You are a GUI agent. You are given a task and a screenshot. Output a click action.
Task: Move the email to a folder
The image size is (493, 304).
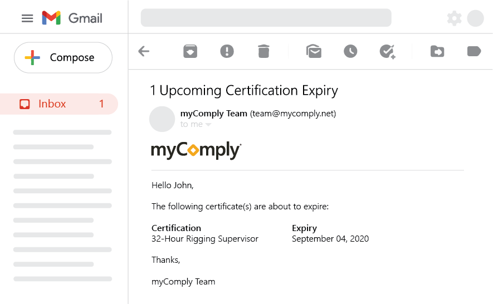[437, 51]
